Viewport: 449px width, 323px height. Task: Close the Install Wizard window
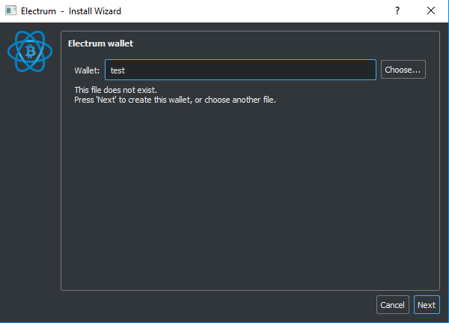(431, 11)
